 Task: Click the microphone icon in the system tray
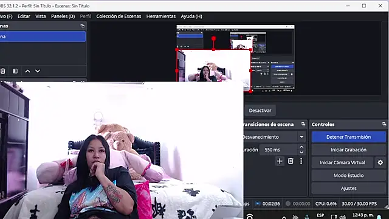tap(307, 217)
